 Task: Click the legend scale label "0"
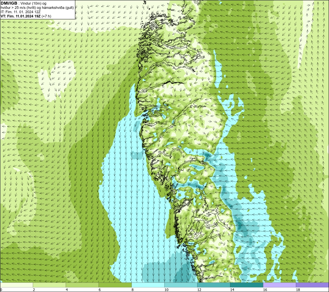1,290
